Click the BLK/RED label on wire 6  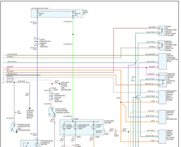click(10, 72)
